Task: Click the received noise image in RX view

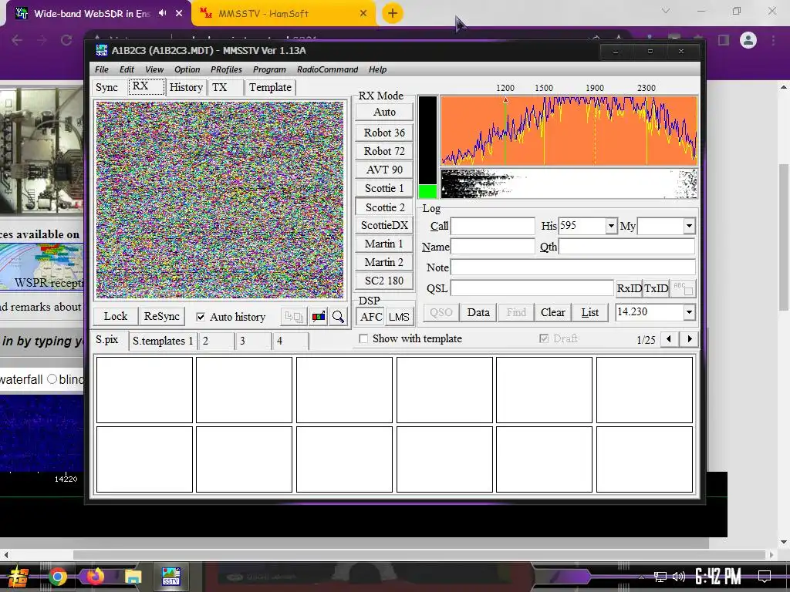Action: click(x=220, y=200)
